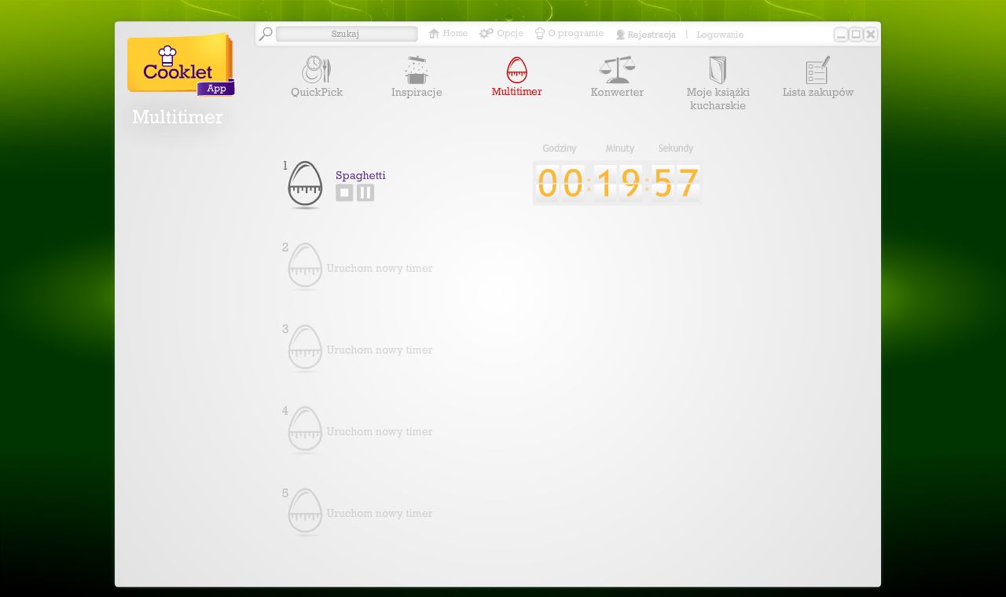Start new timer in slot 3
The width and height of the screenshot is (1006, 597).
click(x=380, y=350)
